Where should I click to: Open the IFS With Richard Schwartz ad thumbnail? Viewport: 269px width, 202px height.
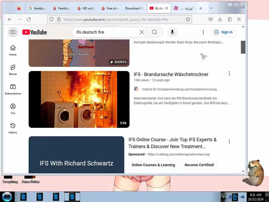[76, 155]
